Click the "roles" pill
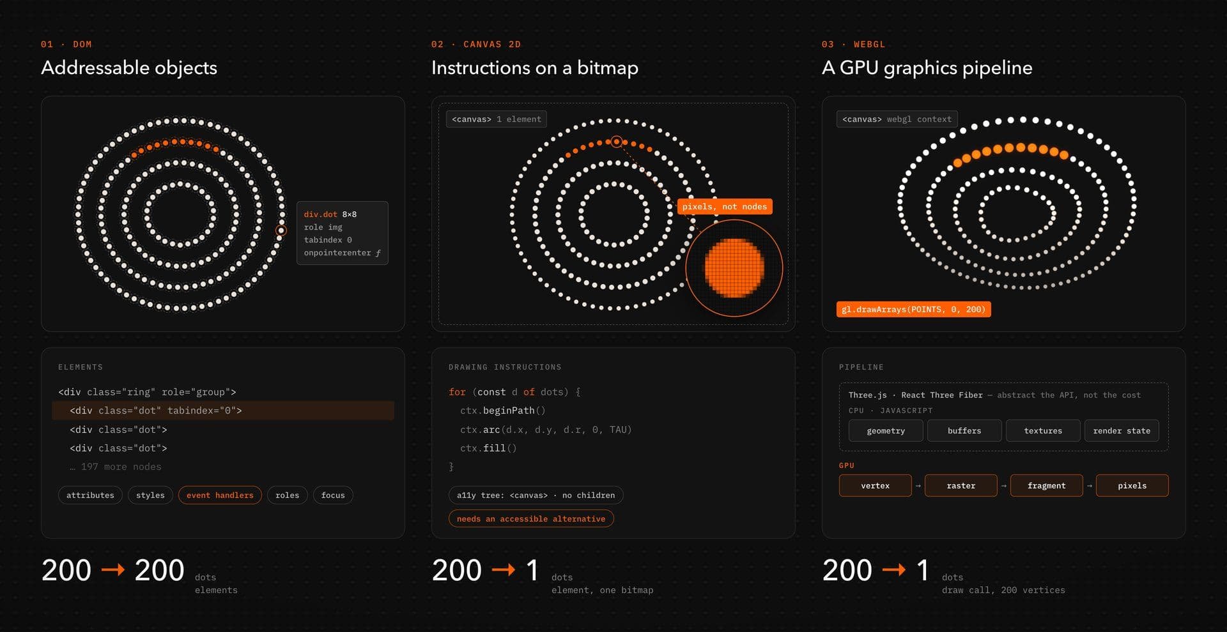Image resolution: width=1227 pixels, height=632 pixels. pos(287,495)
